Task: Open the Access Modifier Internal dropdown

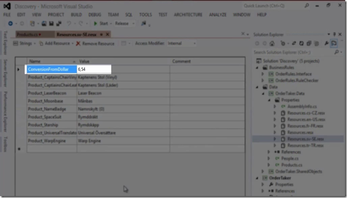Action: coord(194,43)
